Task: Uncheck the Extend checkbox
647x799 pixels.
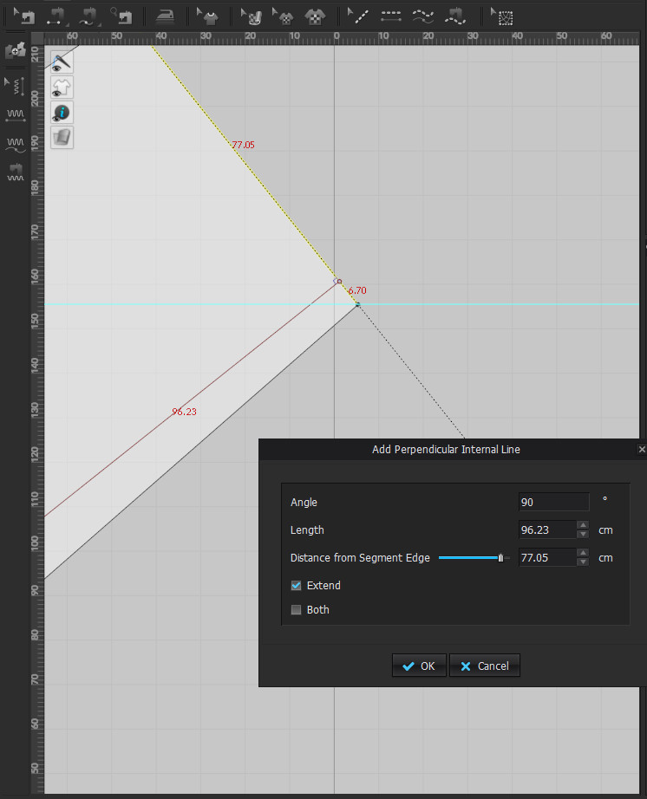Action: coord(297,586)
